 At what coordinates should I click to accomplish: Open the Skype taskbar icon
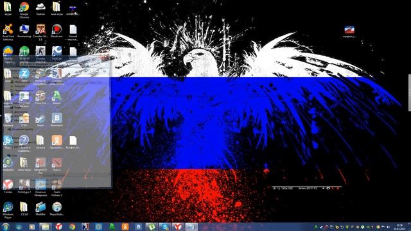point(165,227)
